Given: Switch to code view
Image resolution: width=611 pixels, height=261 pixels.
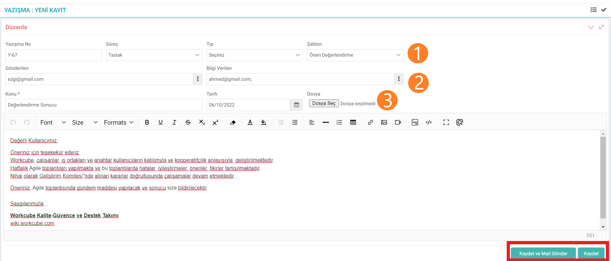Looking at the screenshot, I should click(x=429, y=122).
